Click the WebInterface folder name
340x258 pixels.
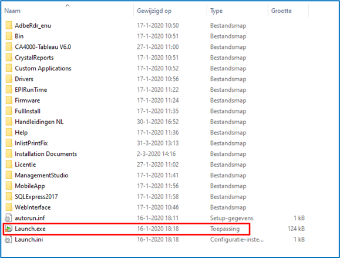point(33,207)
